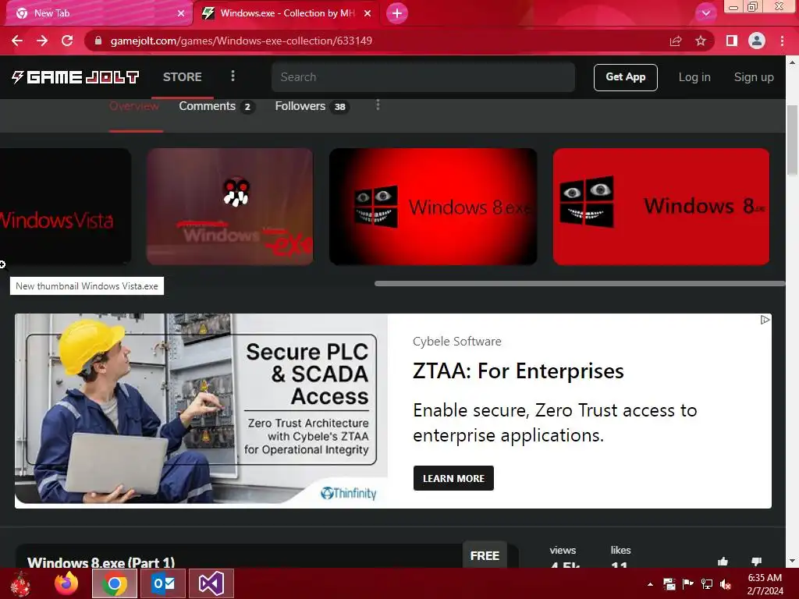This screenshot has height=599, width=799.
Task: Open the game page more-options dots
Action: tap(378, 105)
